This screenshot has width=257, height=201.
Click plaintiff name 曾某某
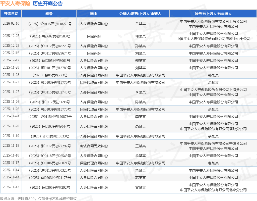click(x=141, y=187)
